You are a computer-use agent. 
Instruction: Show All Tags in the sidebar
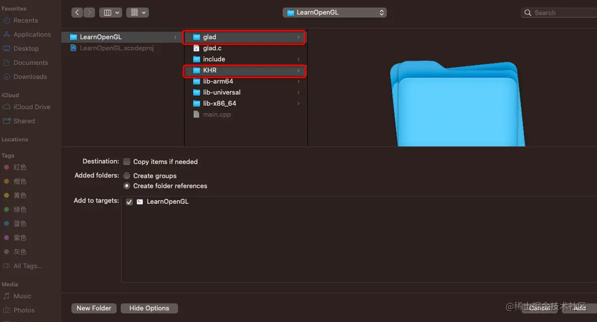pos(28,266)
